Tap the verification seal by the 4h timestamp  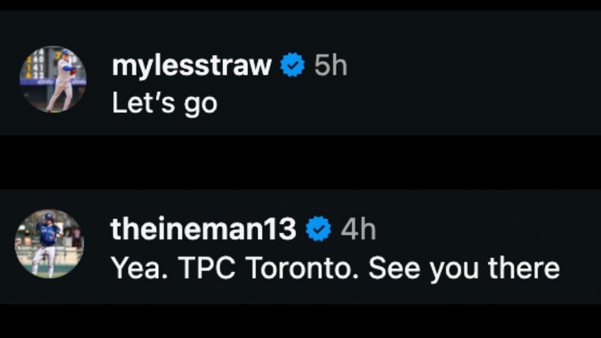point(317,229)
